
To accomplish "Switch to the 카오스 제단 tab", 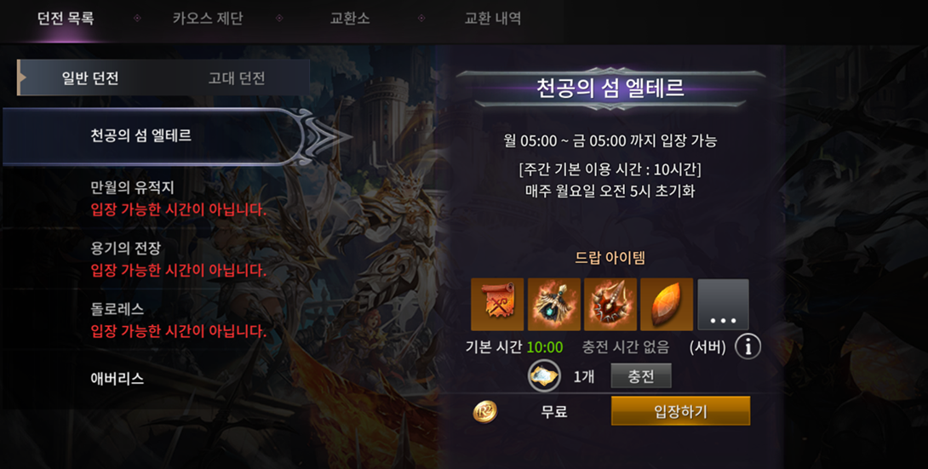I will [208, 19].
